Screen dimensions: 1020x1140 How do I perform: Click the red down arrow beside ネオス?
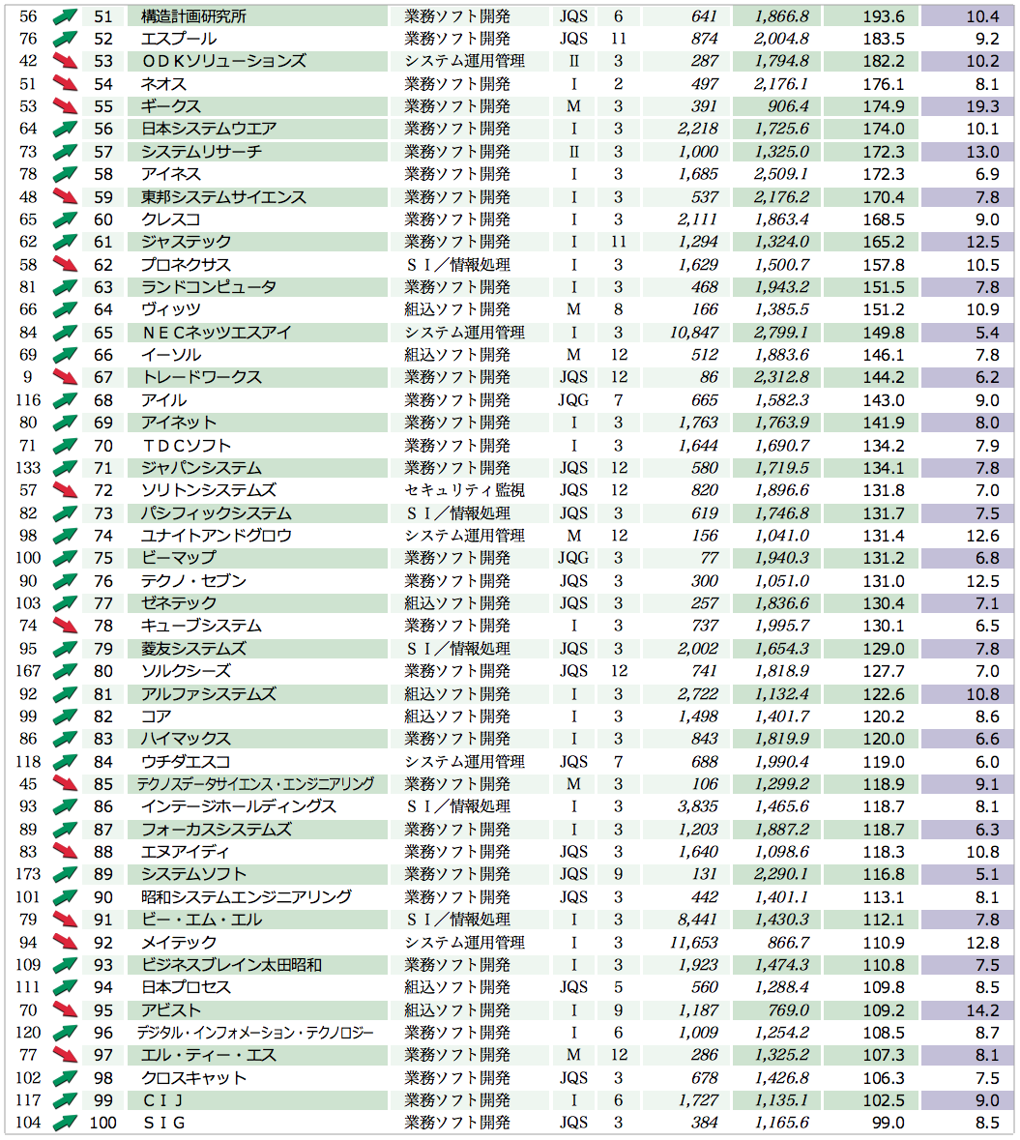[x=65, y=83]
